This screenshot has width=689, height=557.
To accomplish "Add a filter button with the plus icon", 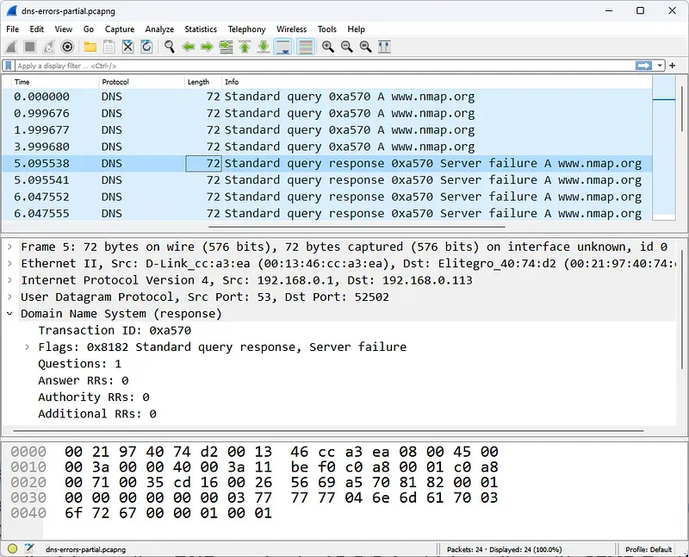I will [x=673, y=66].
